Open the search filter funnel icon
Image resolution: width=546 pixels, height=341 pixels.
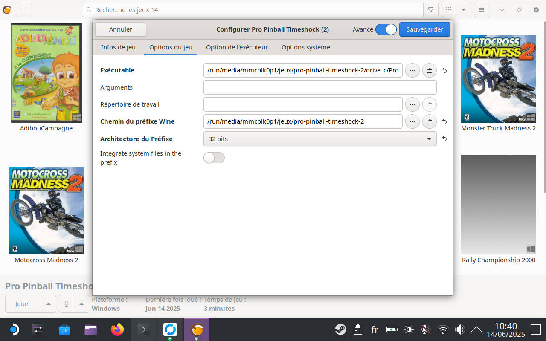431,9
